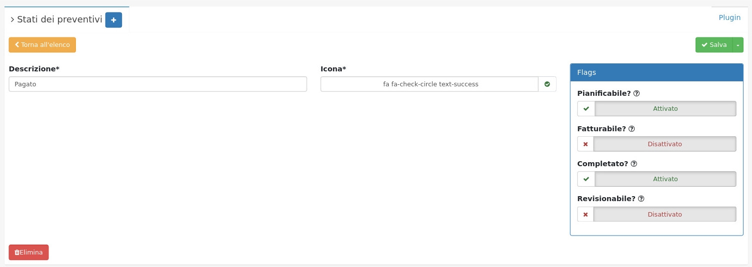The image size is (752, 267).
Task: Click the green check-circle icon preview
Action: tap(547, 84)
